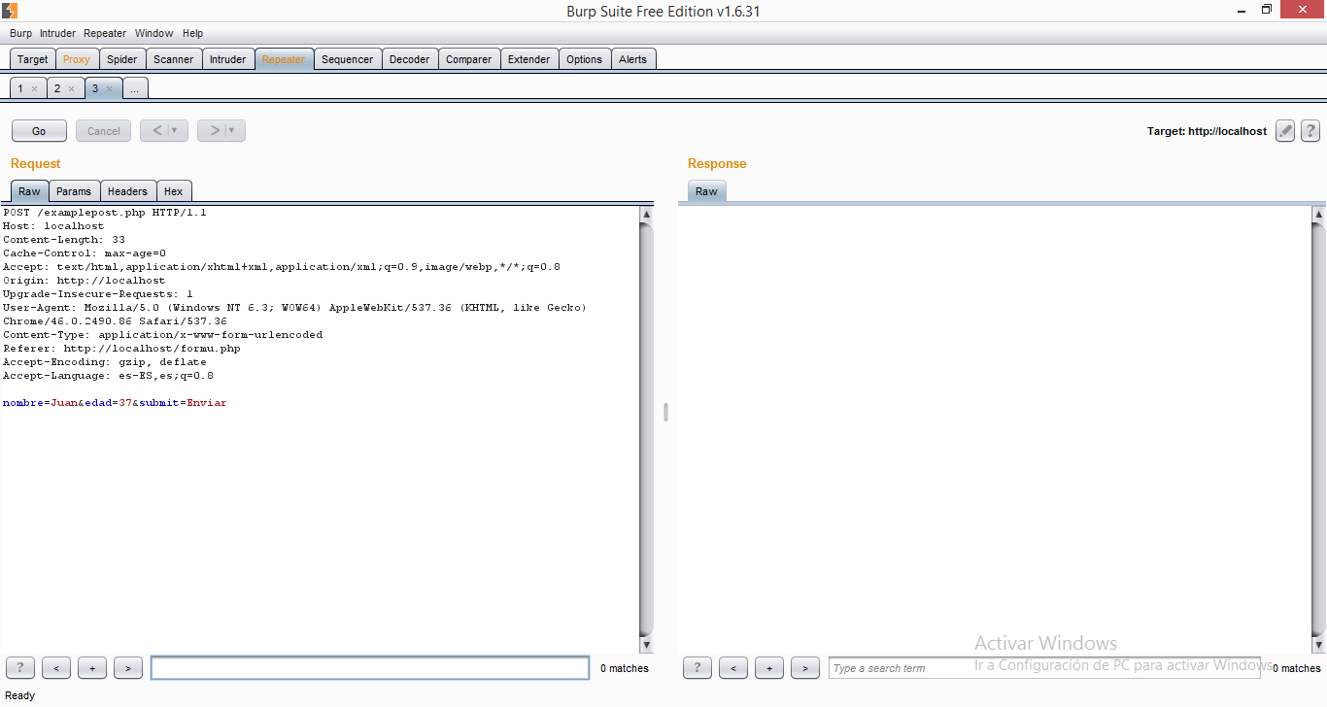The image size is (1327, 707).
Task: Click the Go button to send request
Action: [39, 131]
